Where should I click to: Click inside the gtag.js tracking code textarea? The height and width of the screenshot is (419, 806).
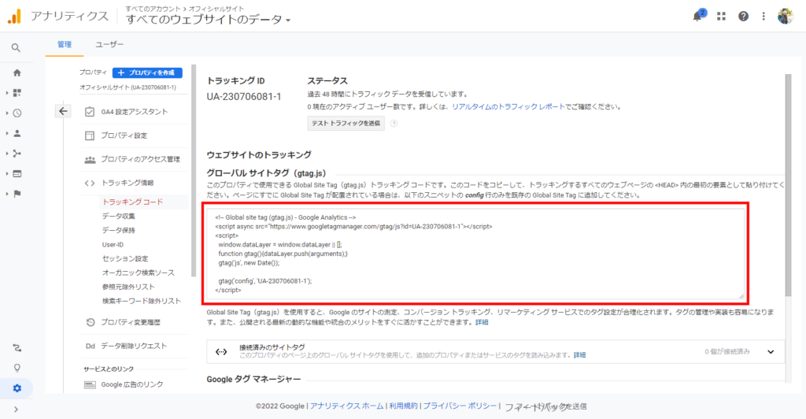pos(475,254)
